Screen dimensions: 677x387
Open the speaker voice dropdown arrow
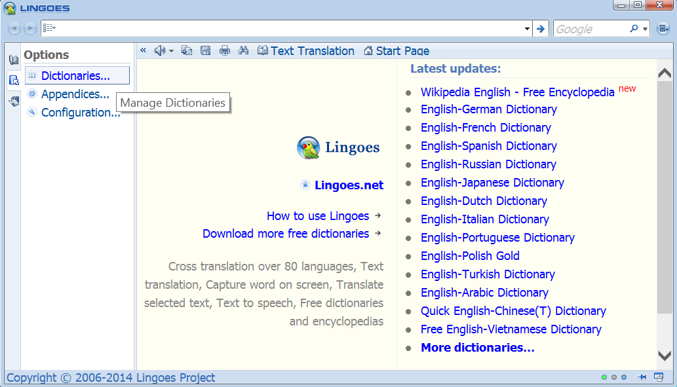click(172, 51)
